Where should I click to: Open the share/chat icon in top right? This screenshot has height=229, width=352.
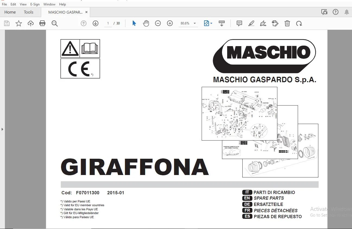tap(324, 12)
